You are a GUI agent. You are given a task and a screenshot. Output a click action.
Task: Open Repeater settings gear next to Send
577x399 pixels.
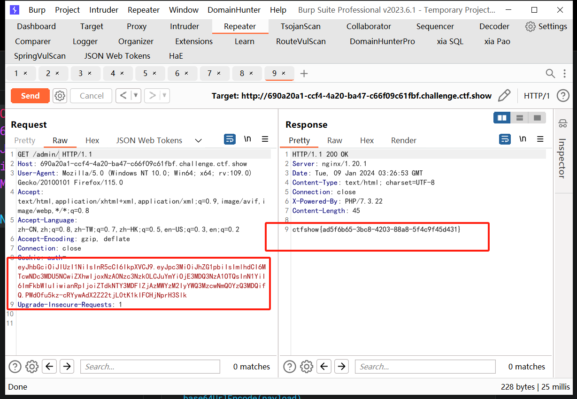tap(60, 96)
